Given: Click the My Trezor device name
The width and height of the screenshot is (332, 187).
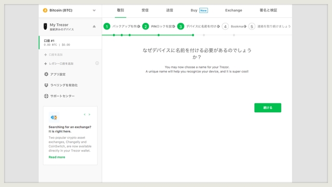Looking at the screenshot, I should (59, 25).
